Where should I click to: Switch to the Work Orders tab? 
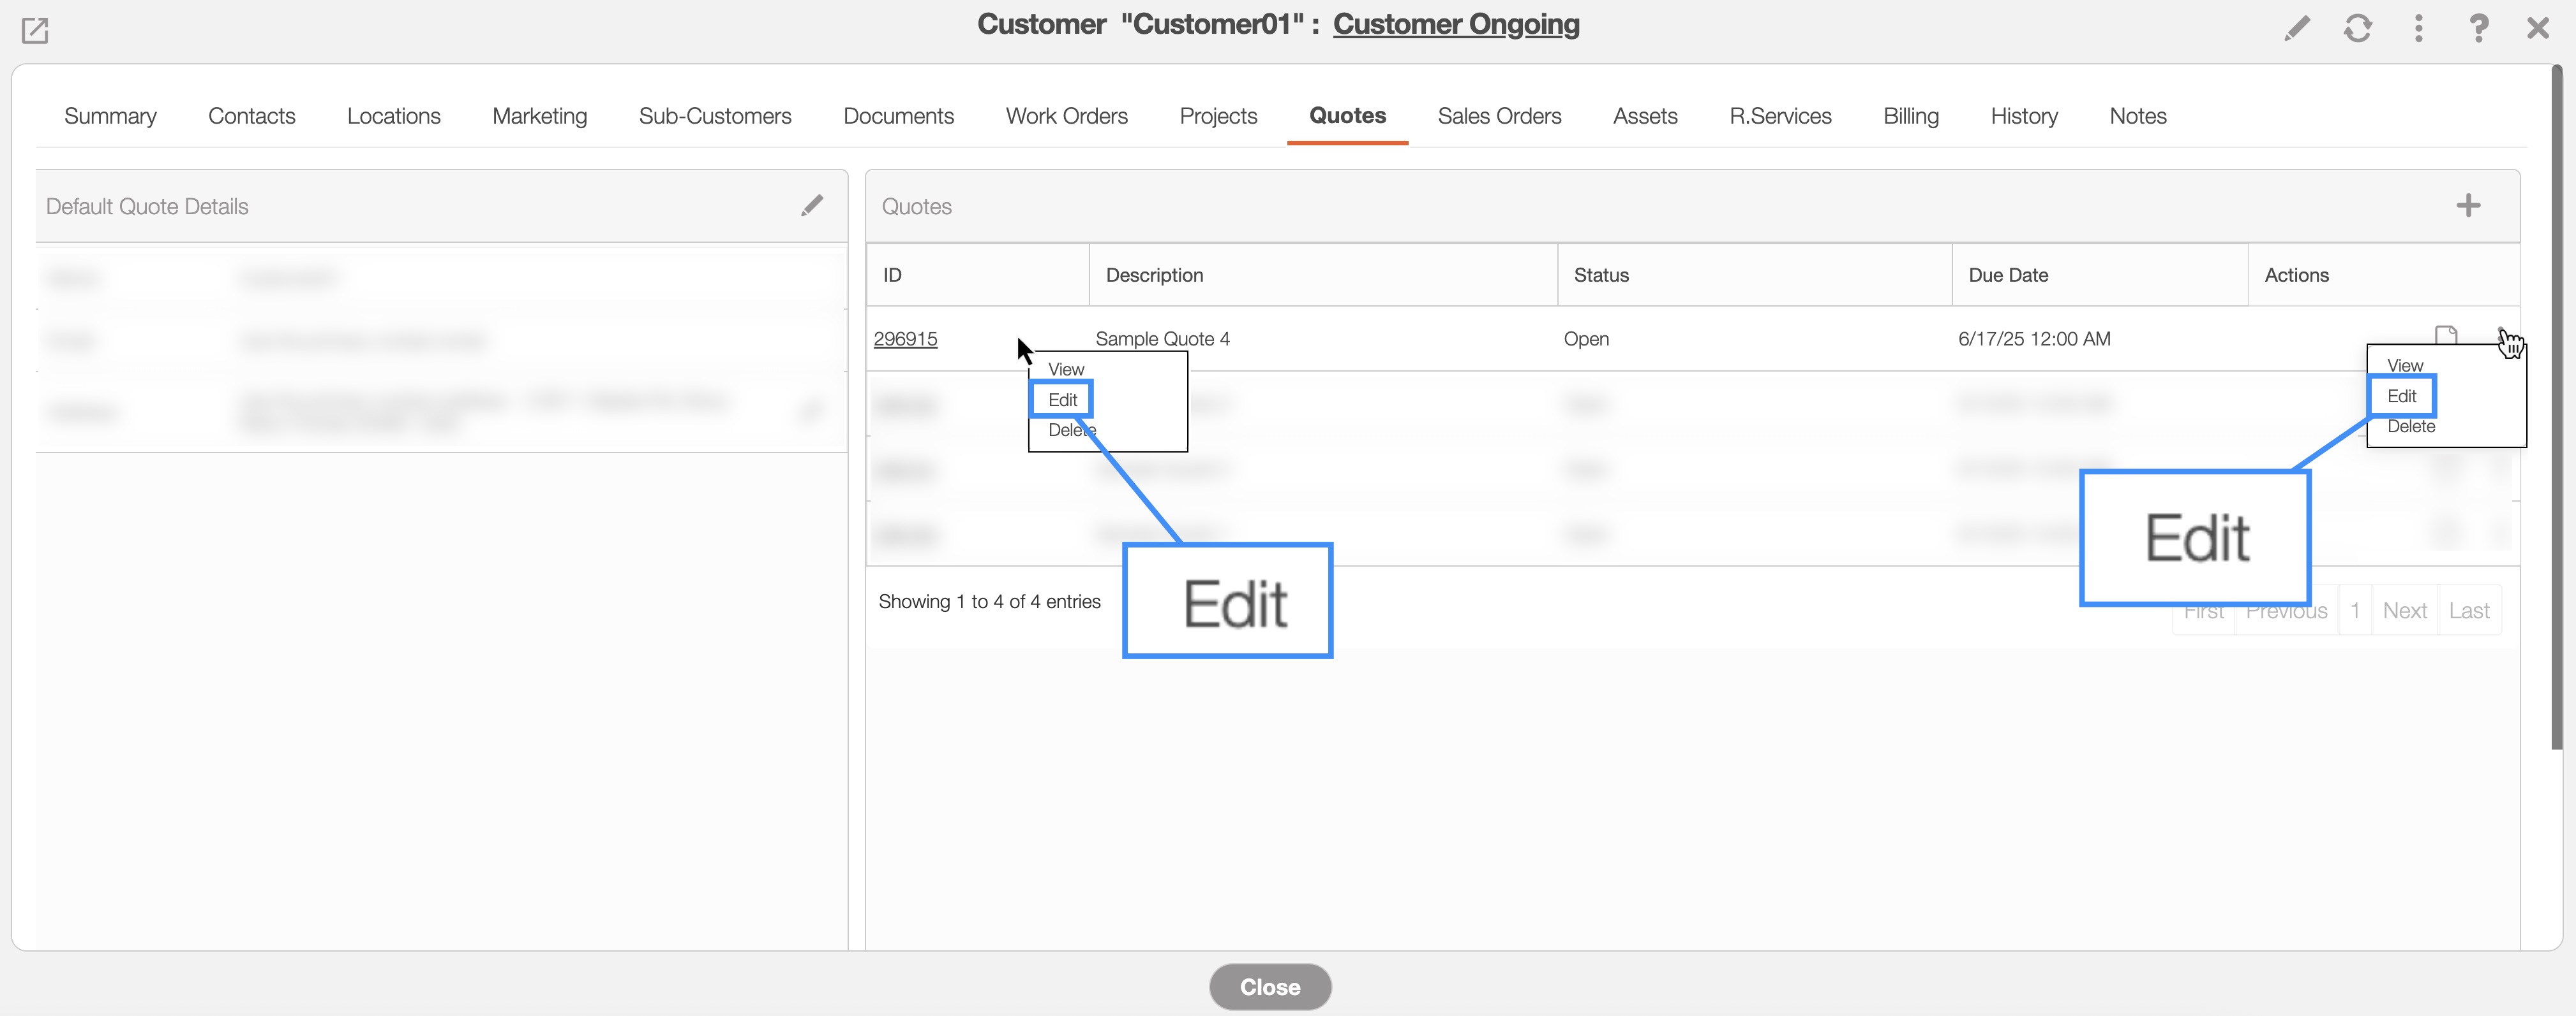[1066, 116]
